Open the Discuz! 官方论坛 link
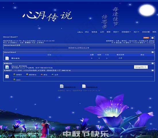 (19, 66)
